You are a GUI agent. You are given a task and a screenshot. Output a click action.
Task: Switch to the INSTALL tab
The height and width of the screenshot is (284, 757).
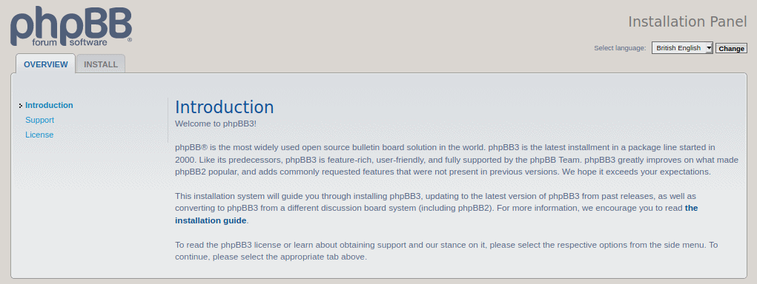(101, 64)
